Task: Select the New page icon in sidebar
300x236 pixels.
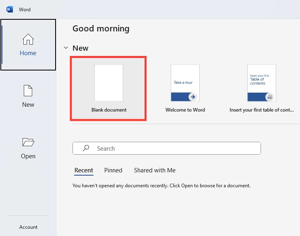Action: [x=28, y=91]
